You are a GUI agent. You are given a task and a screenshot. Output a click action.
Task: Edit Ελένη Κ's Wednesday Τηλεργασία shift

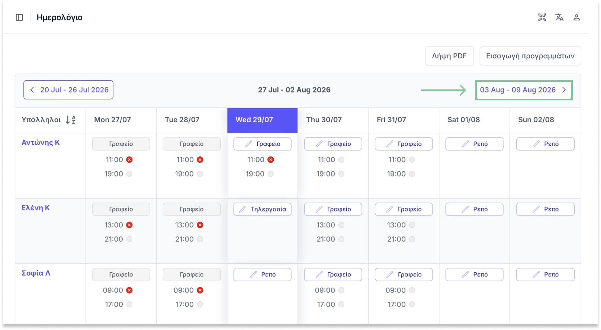pyautogui.click(x=262, y=209)
